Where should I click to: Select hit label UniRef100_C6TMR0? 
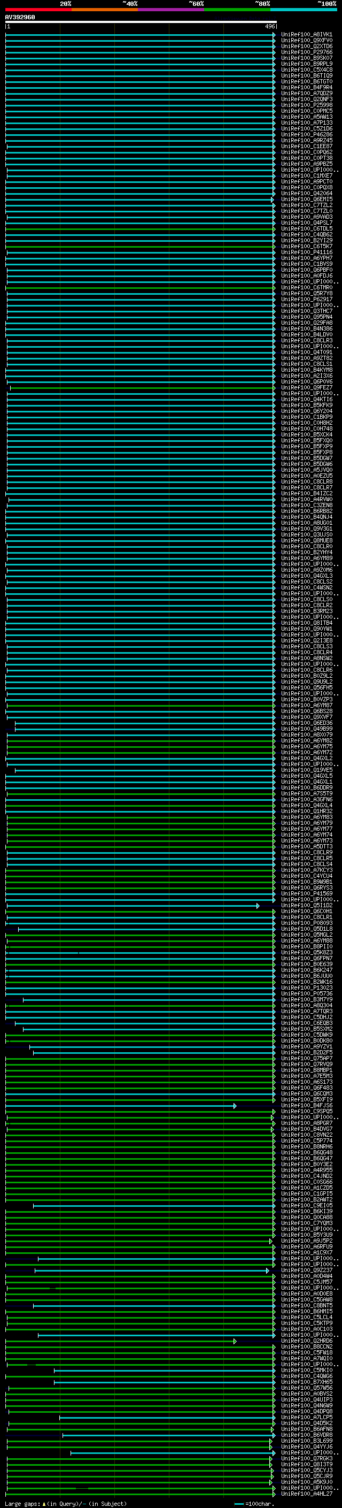[306, 287]
